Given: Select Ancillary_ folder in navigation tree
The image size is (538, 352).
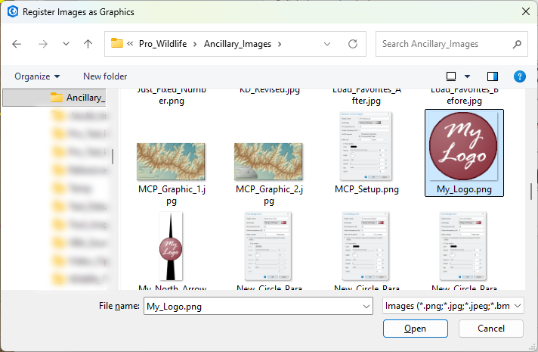Looking at the screenshot, I should (x=54, y=98).
